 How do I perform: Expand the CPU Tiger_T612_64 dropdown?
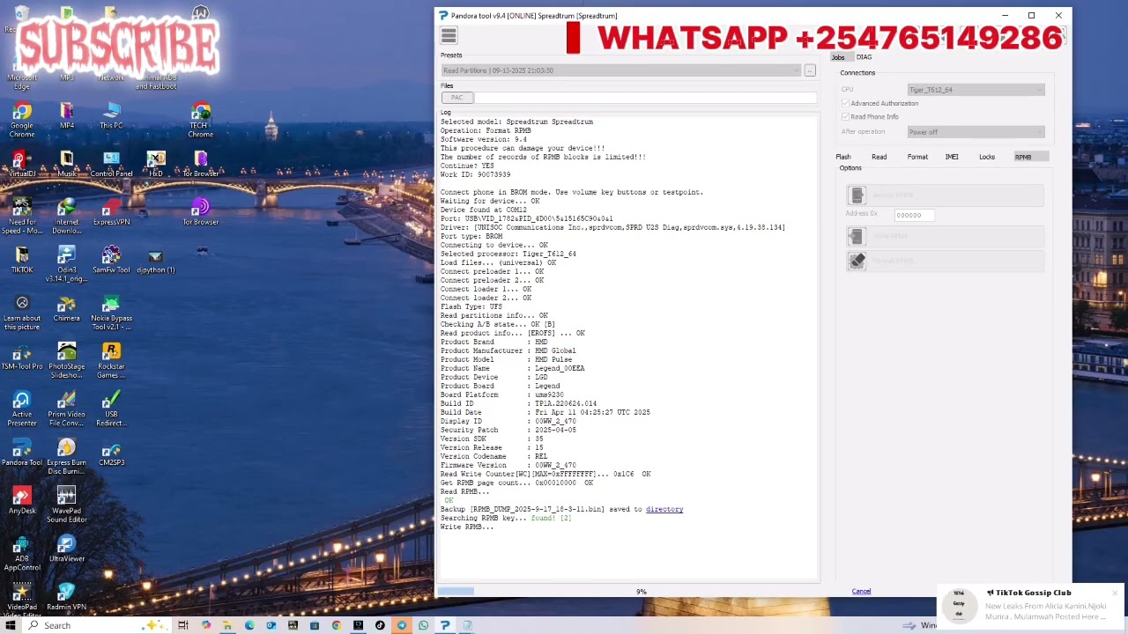[976, 90]
